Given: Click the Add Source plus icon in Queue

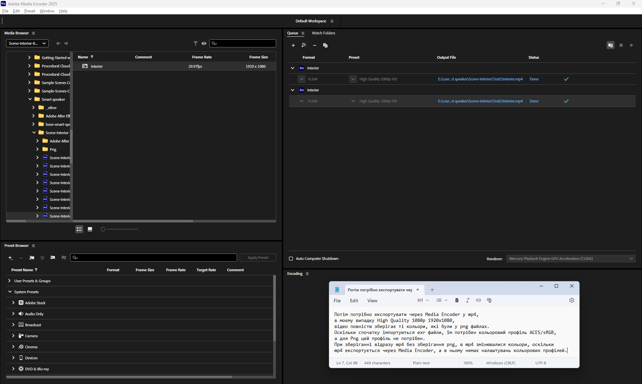Looking at the screenshot, I should pos(293,45).
